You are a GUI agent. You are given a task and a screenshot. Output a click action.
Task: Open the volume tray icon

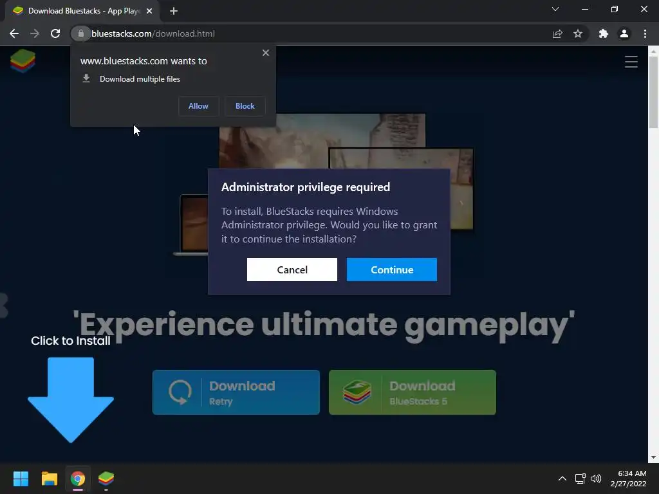596,479
